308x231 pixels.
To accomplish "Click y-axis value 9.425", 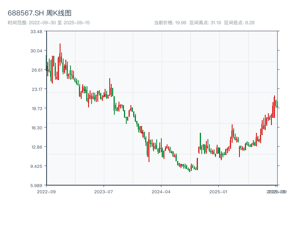I will (36, 166).
